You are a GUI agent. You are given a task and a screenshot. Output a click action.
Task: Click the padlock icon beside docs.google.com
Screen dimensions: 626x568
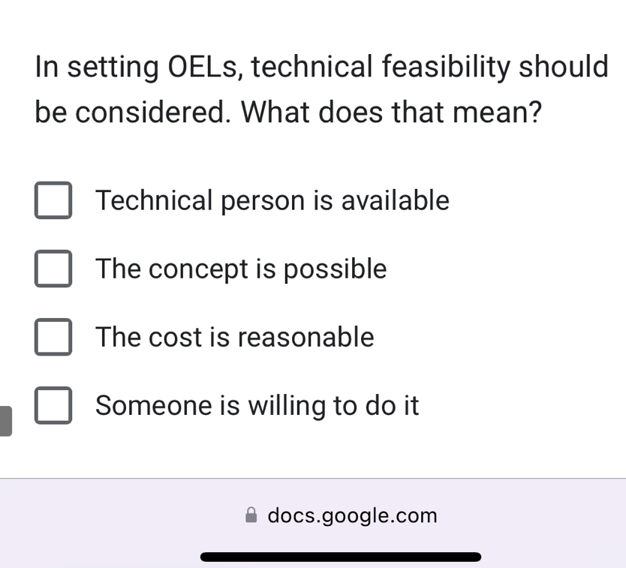click(251, 515)
